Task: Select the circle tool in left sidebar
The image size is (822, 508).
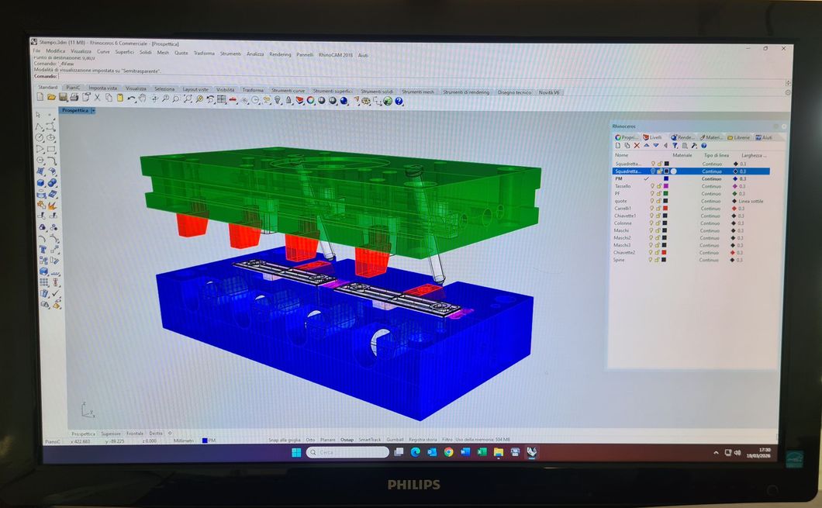Action: 40,137
